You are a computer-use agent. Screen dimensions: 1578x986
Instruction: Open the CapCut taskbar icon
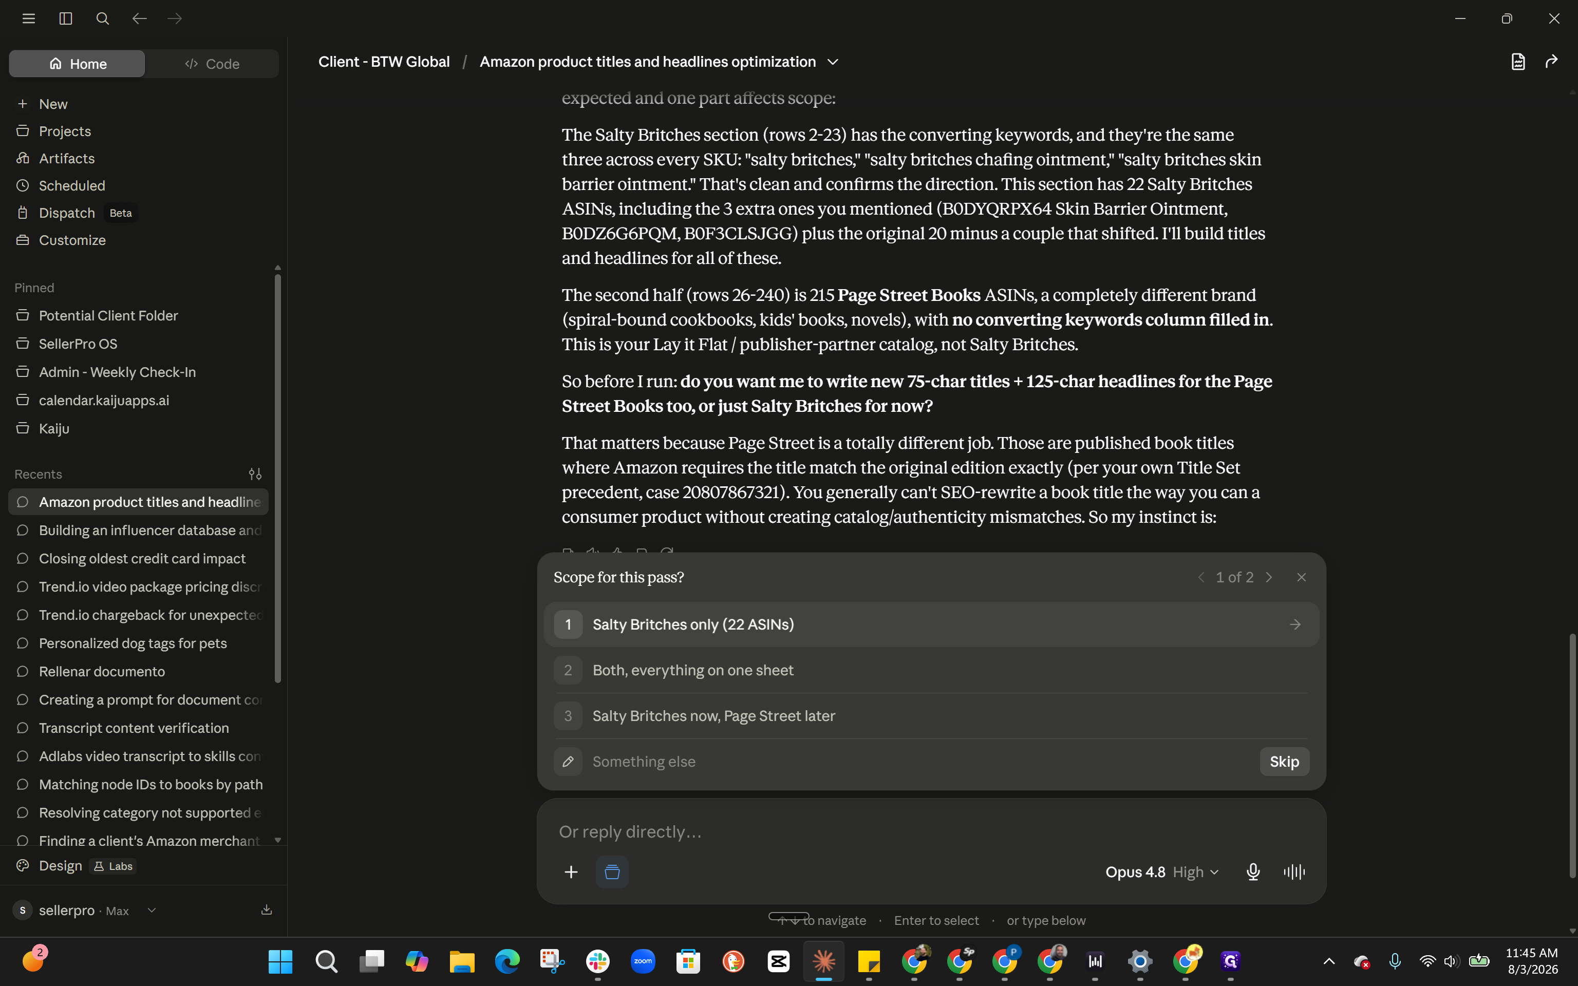point(779,961)
